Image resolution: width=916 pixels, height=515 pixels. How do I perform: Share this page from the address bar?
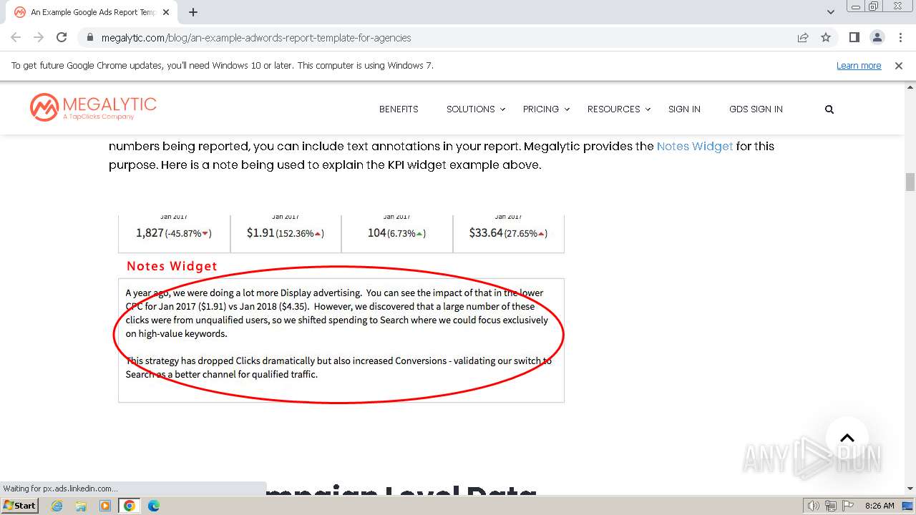[x=803, y=37]
